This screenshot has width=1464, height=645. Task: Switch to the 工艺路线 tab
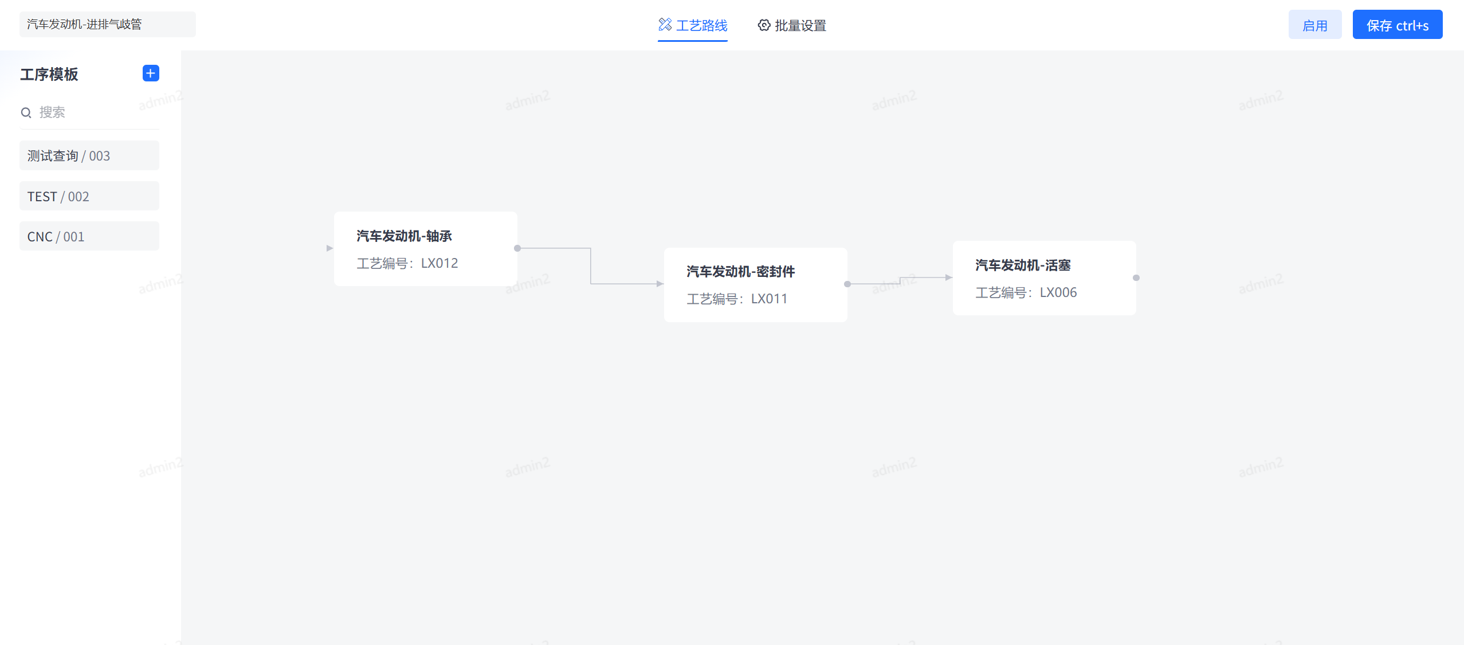(701, 25)
